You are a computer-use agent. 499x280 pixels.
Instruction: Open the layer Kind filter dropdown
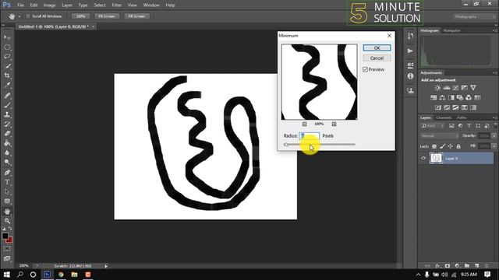pos(433,126)
